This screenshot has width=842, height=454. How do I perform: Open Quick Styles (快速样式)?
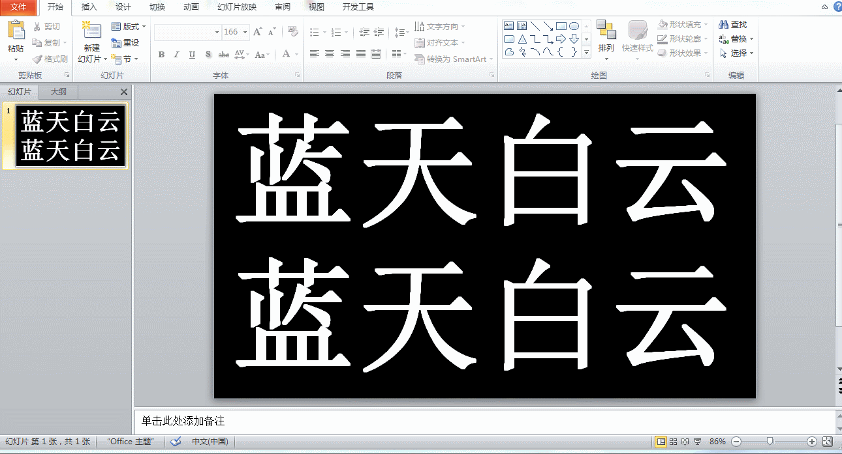[x=638, y=38]
